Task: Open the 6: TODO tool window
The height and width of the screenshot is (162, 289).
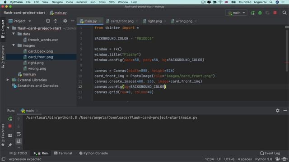Action: (18, 153)
